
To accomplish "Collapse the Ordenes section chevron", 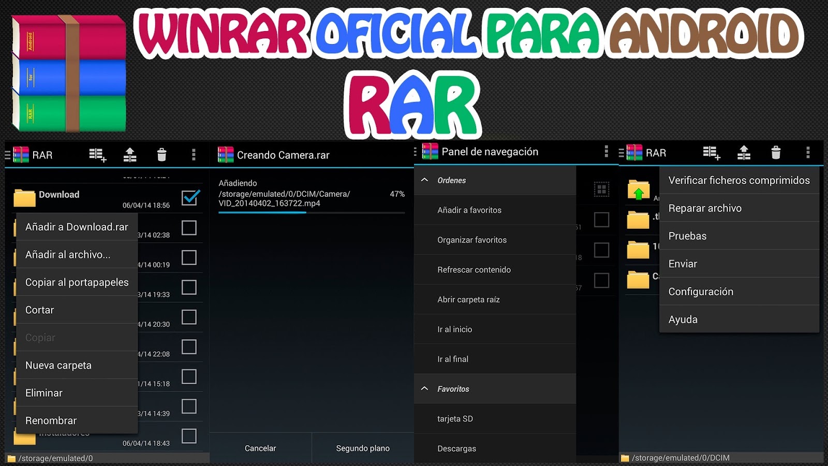I will (x=424, y=180).
